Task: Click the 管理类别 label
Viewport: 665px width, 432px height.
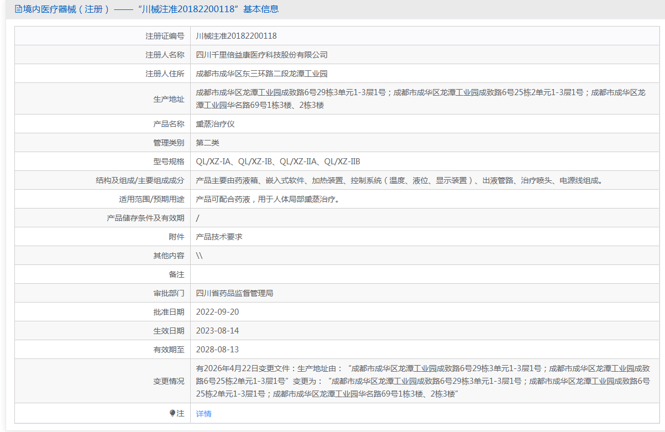Action: pos(169,143)
